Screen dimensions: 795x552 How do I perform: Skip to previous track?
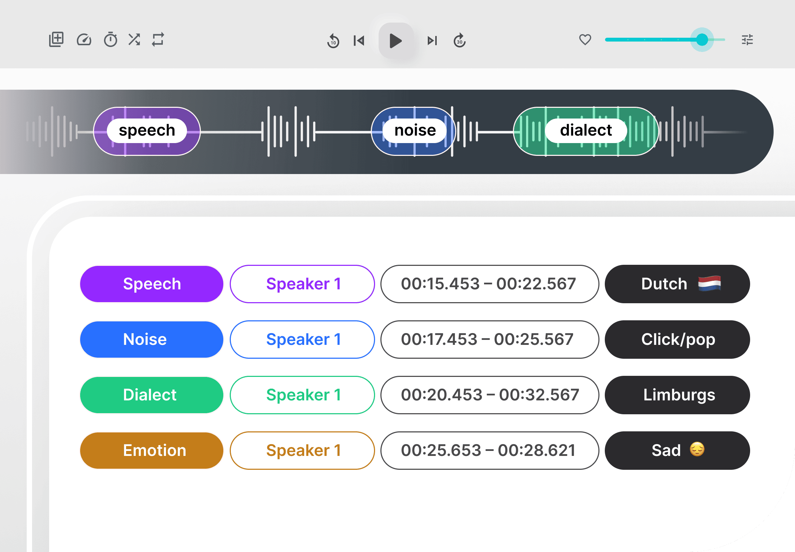(x=359, y=41)
